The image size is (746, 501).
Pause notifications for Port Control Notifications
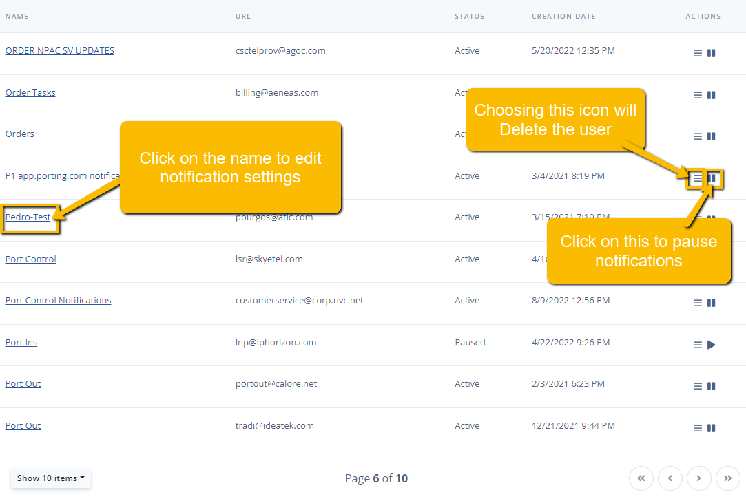point(712,303)
